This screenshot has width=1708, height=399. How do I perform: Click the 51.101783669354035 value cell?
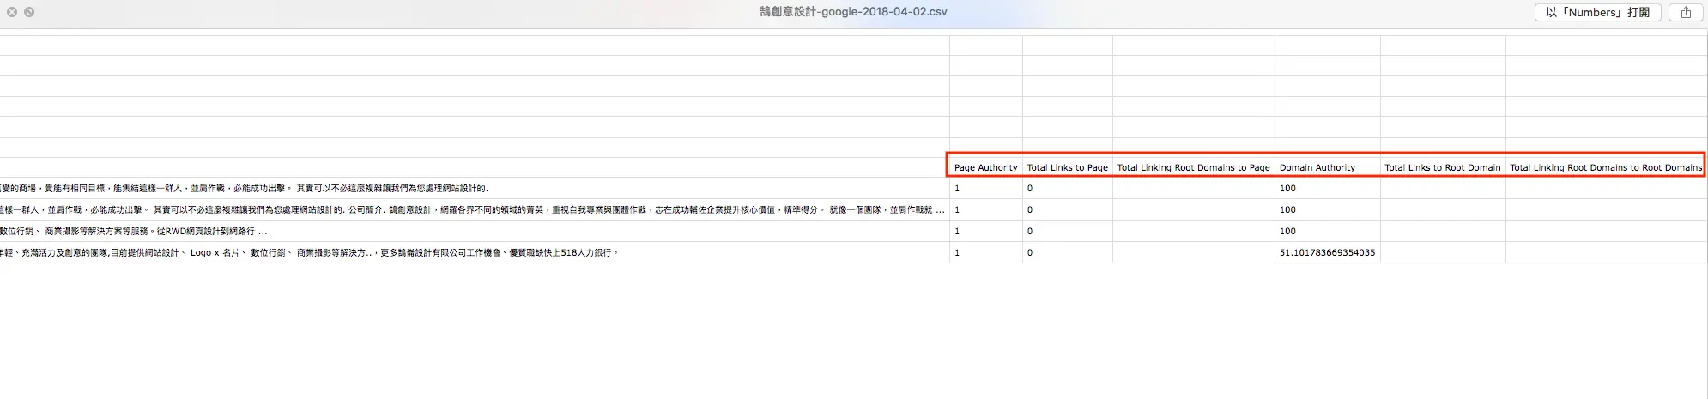[x=1327, y=252]
